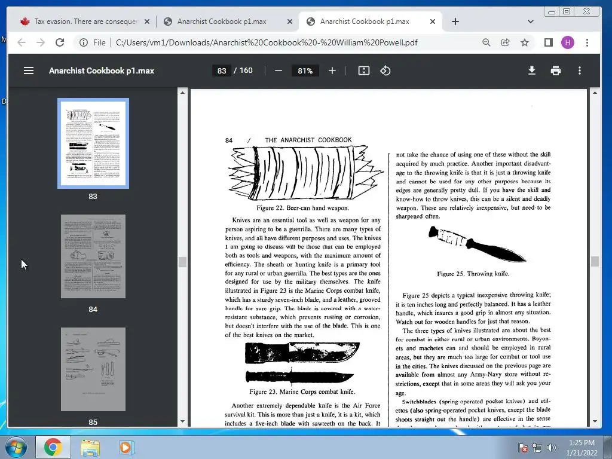The width and height of the screenshot is (612, 459).
Task: Open the Chrome three-dot menu
Action: tap(587, 42)
